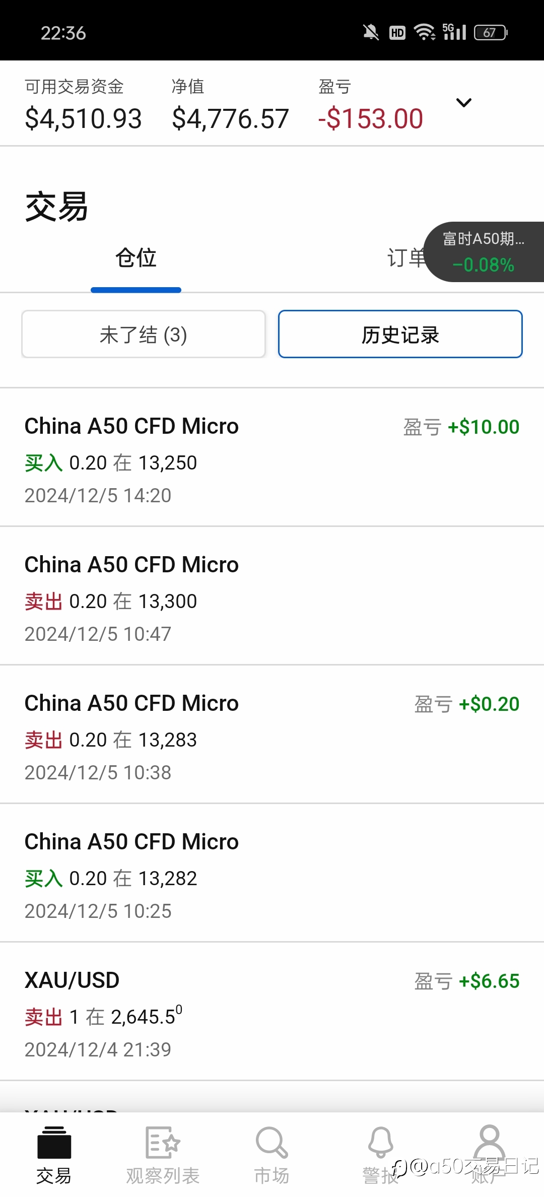Tap the 市场 search icon
544x1197 pixels.
click(271, 1143)
